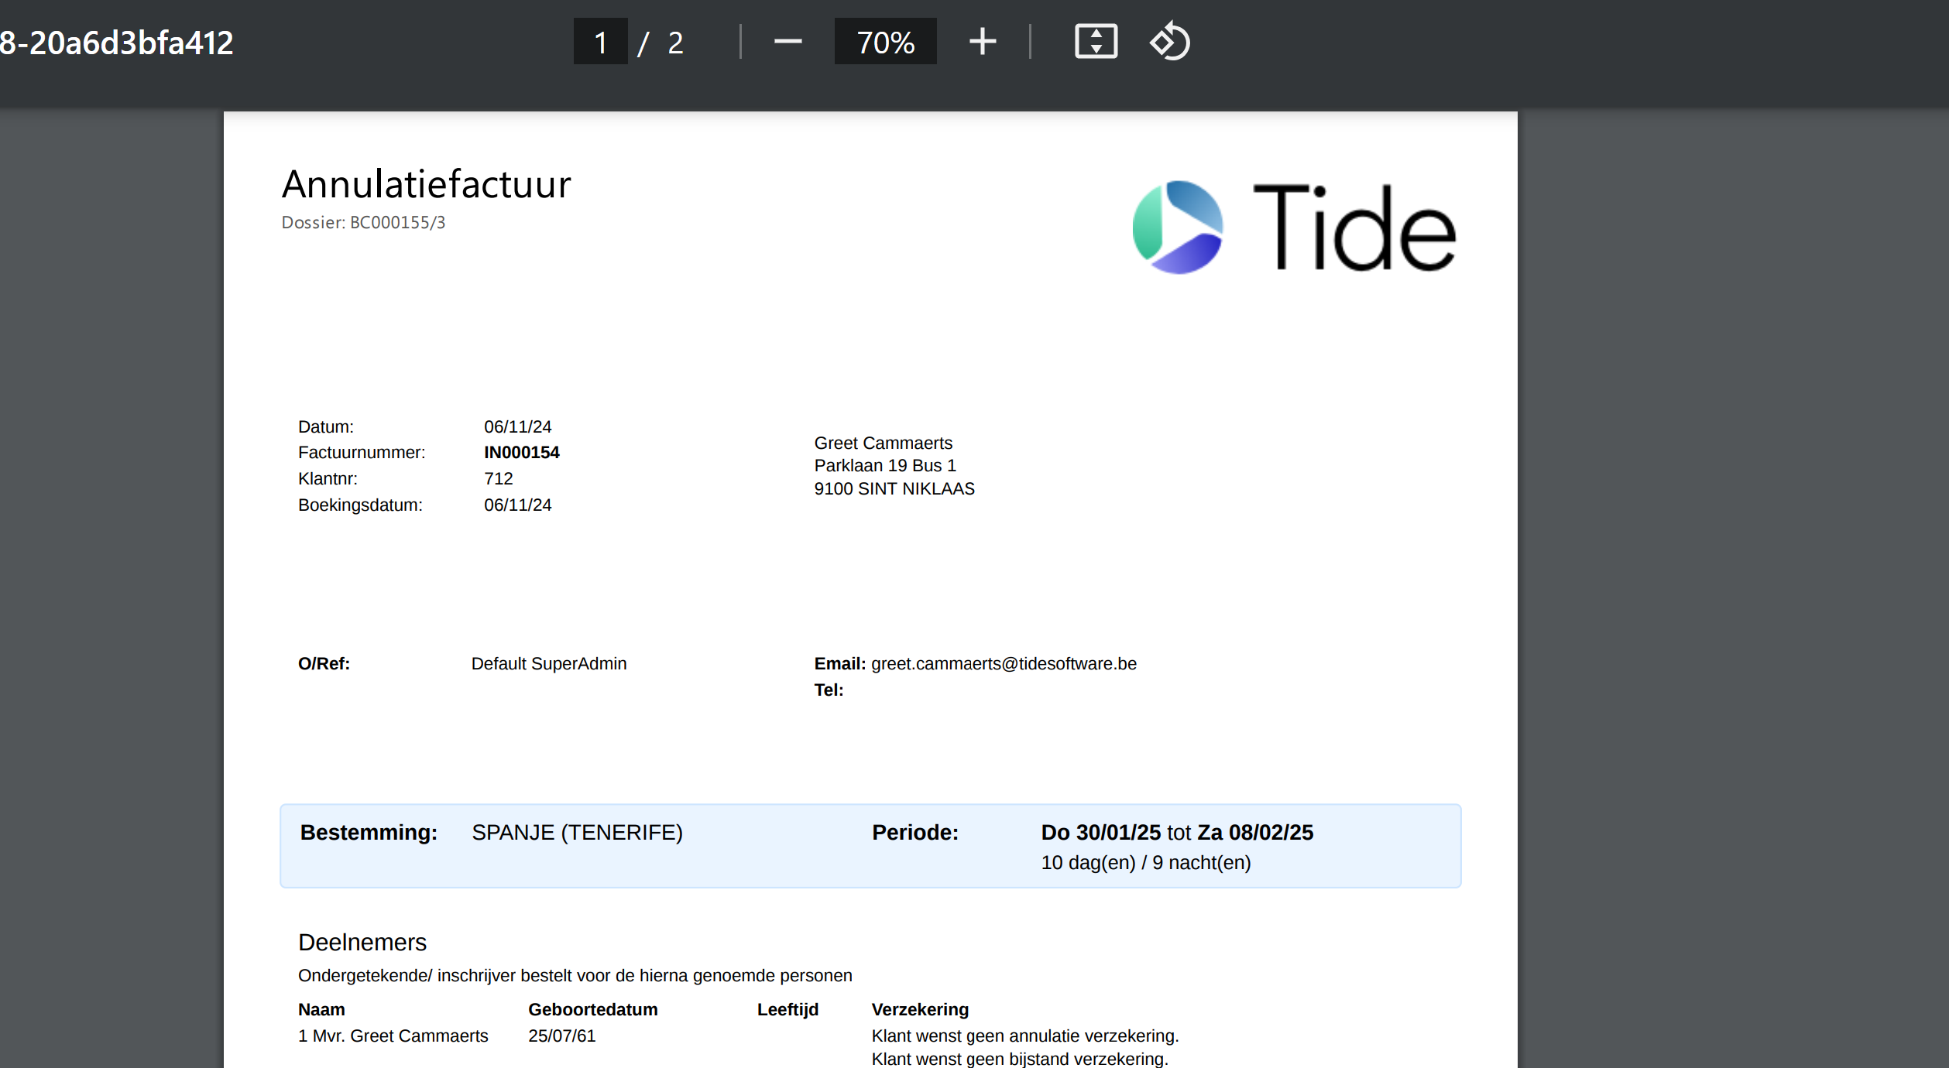
Task: Click the Dossier BC000155/3 text
Action: pos(363,223)
